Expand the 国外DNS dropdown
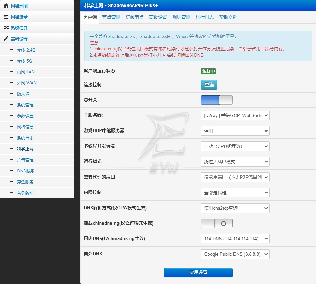This screenshot has height=284, width=316. point(235,254)
